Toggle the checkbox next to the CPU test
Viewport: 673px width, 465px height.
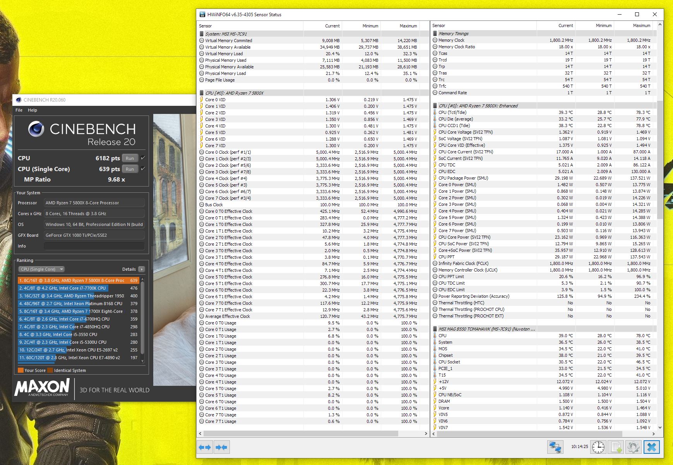(143, 158)
